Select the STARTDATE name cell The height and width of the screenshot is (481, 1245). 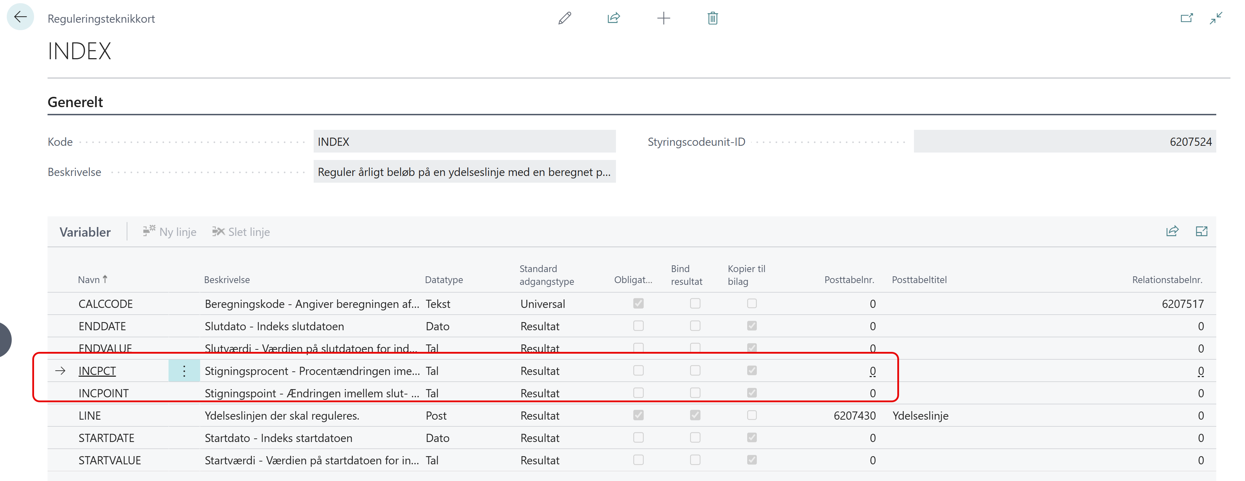click(x=106, y=438)
